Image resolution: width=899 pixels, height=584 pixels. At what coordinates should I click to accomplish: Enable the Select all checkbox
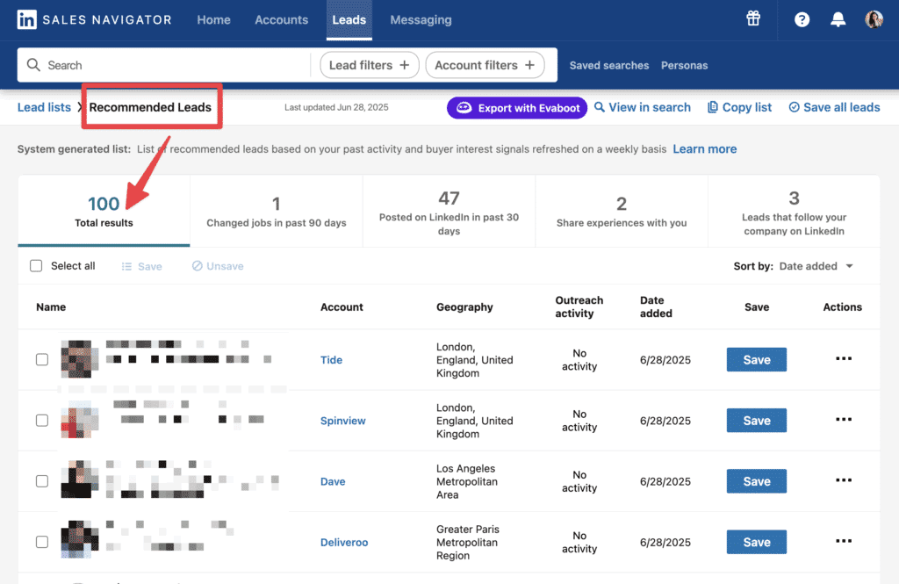(36, 264)
